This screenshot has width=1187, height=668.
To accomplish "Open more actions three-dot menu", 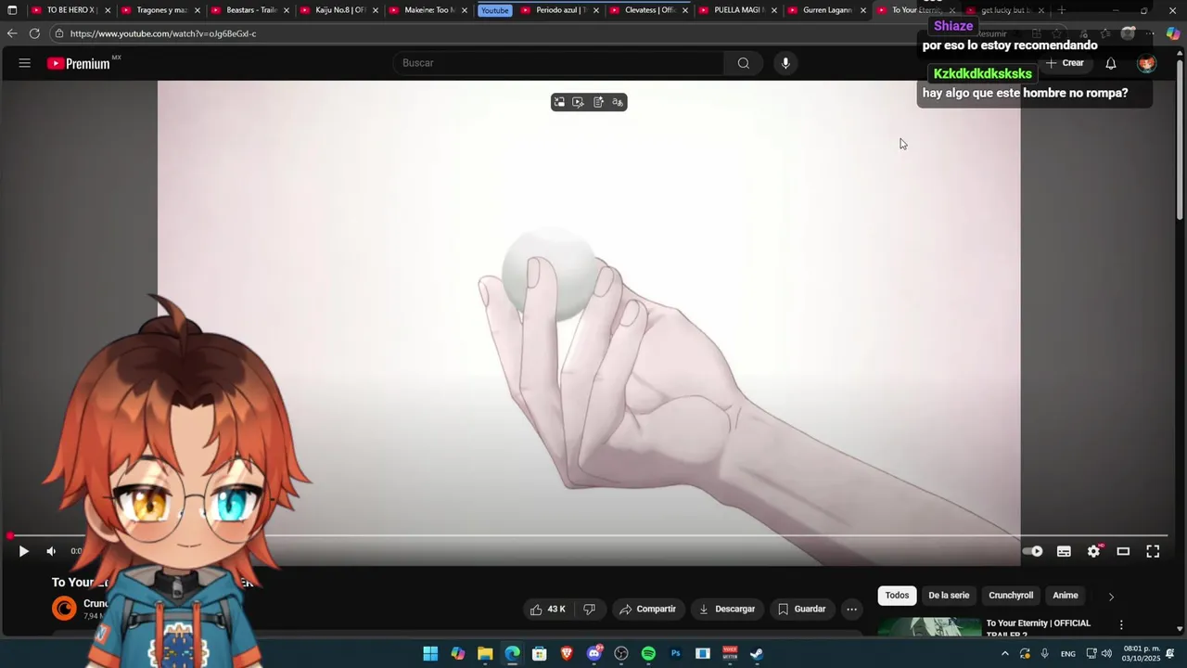I will pyautogui.click(x=851, y=610).
